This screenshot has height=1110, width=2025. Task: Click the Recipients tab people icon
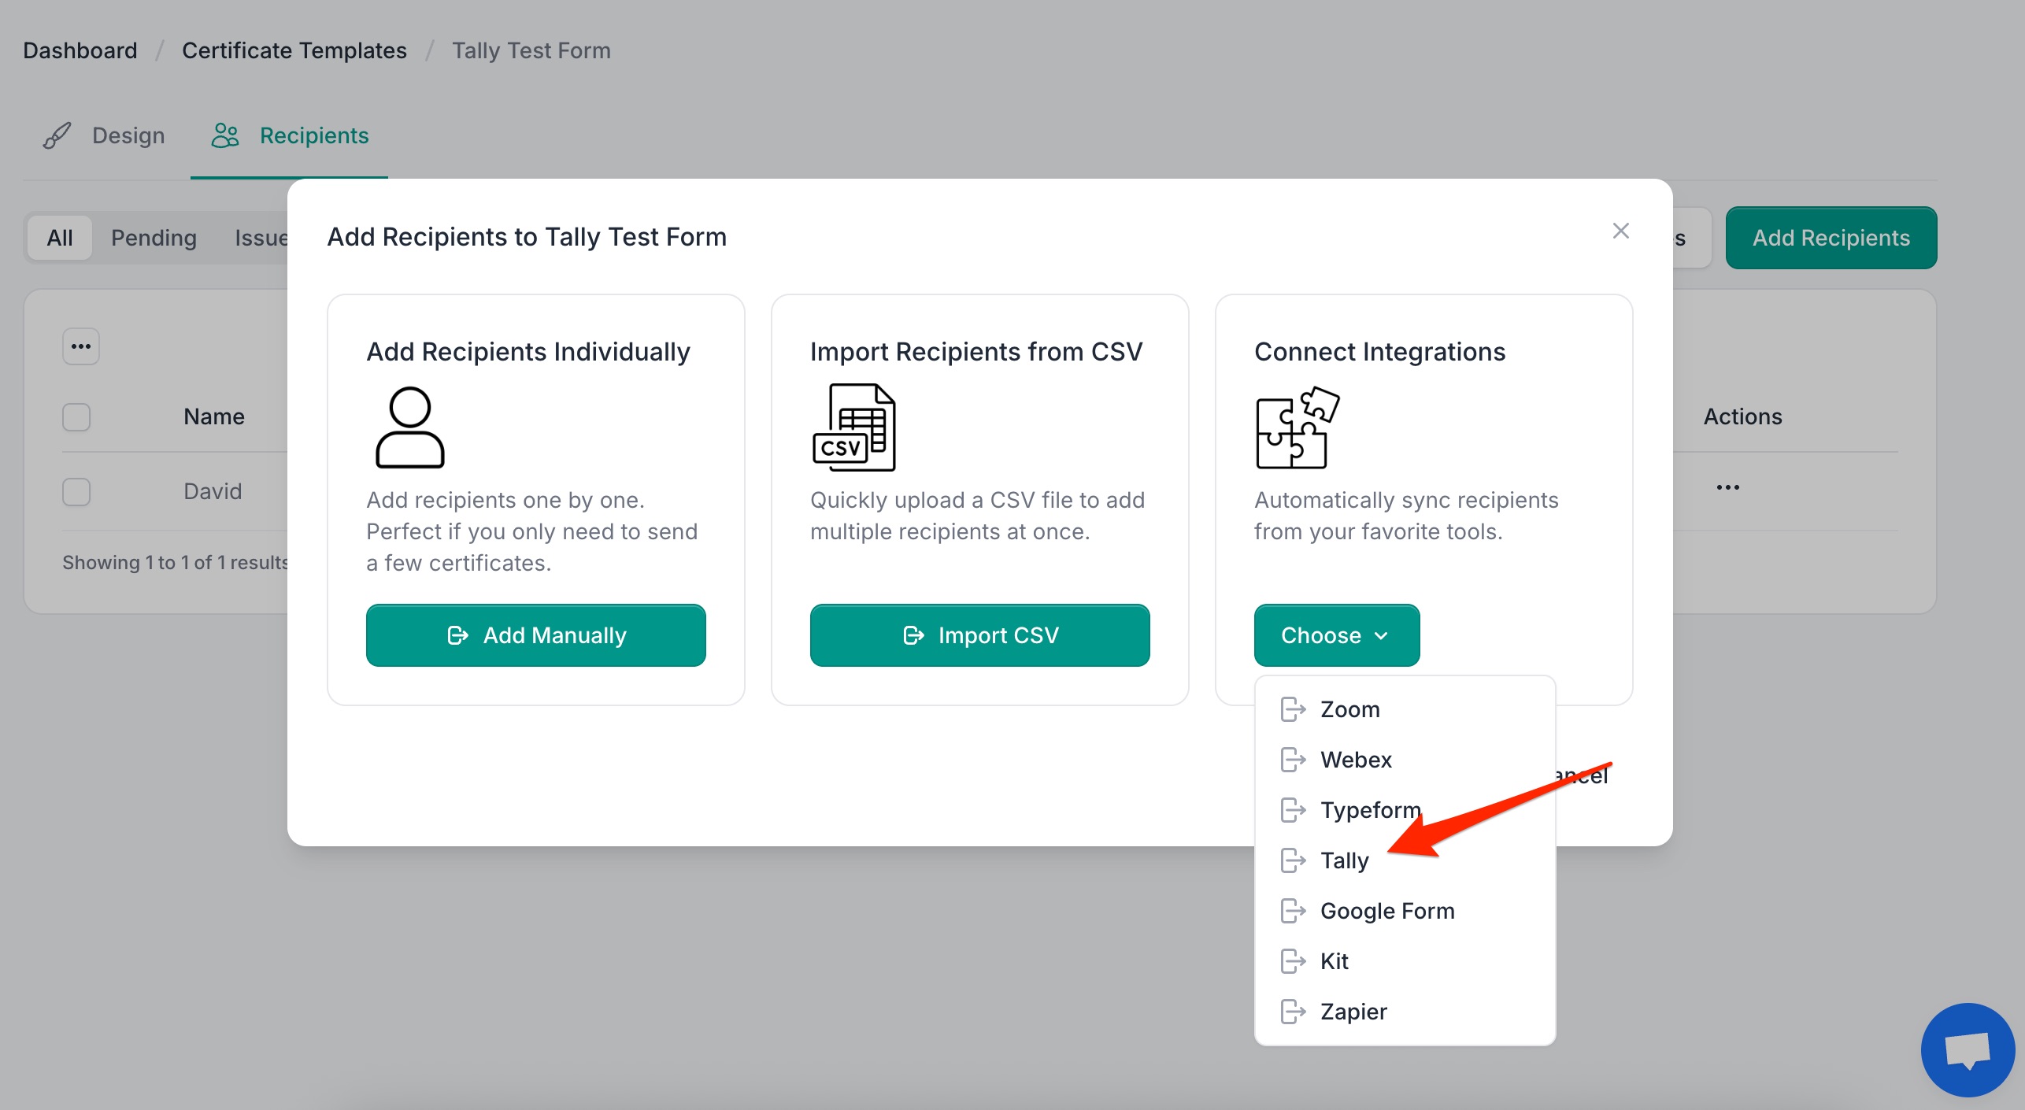[225, 136]
